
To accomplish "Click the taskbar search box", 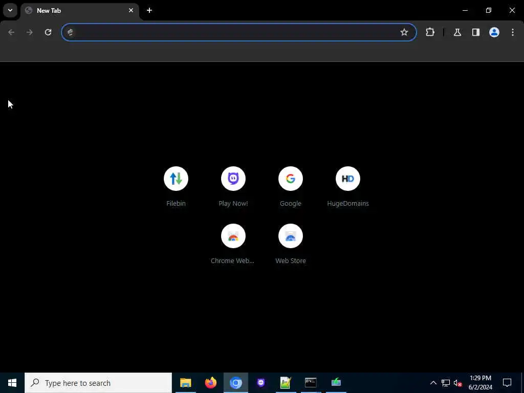I will pyautogui.click(x=98, y=383).
